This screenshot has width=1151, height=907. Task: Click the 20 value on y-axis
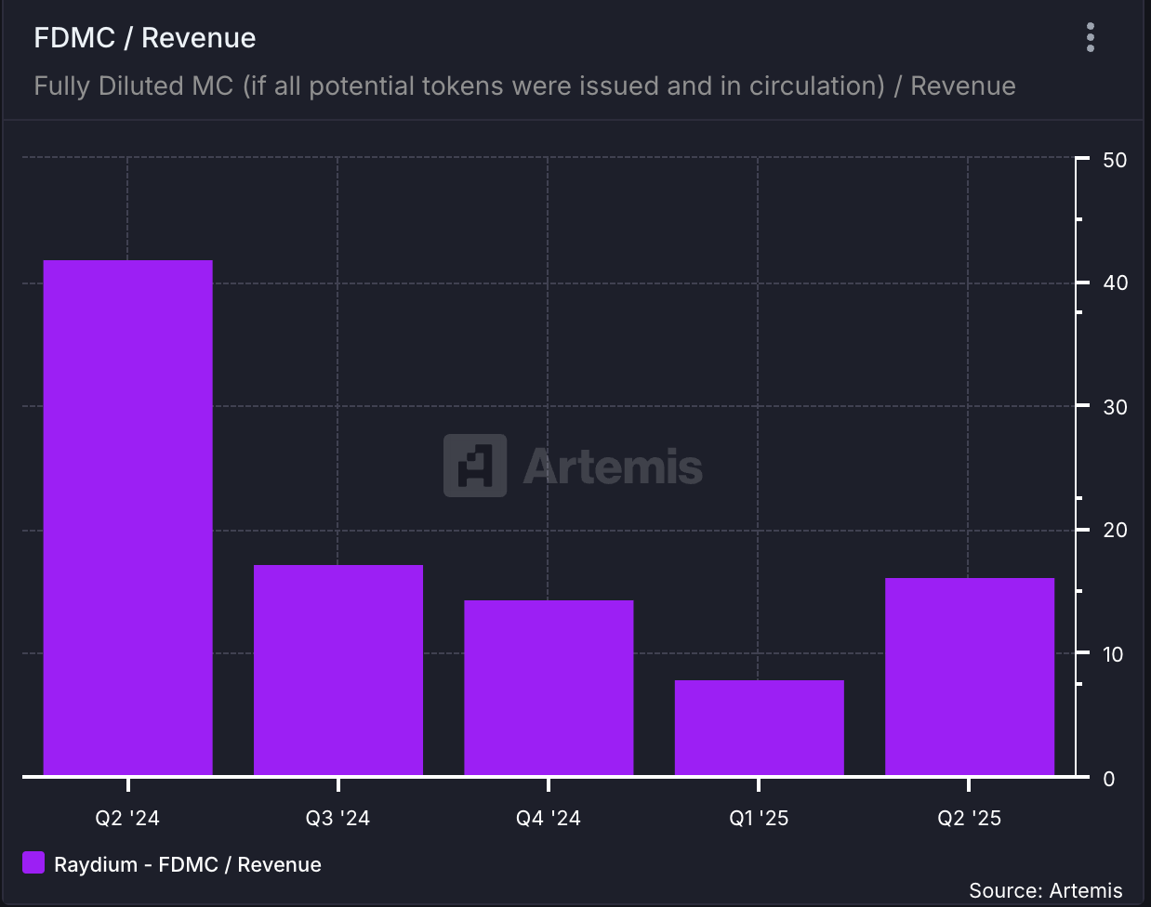point(1115,530)
